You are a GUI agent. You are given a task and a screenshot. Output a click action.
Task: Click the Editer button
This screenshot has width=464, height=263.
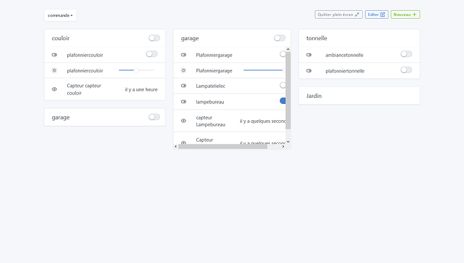coord(377,15)
